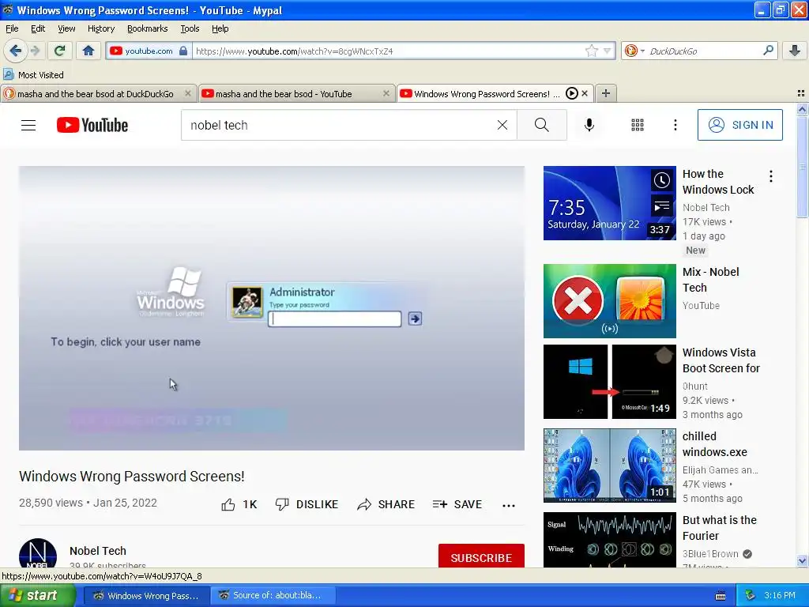Click the 'Windows Wrong Pass...' taskbar button

[x=146, y=595]
